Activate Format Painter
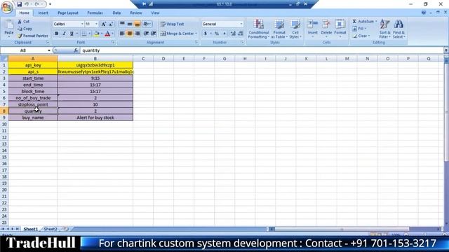This screenshot has height=252, width=449. (32, 36)
